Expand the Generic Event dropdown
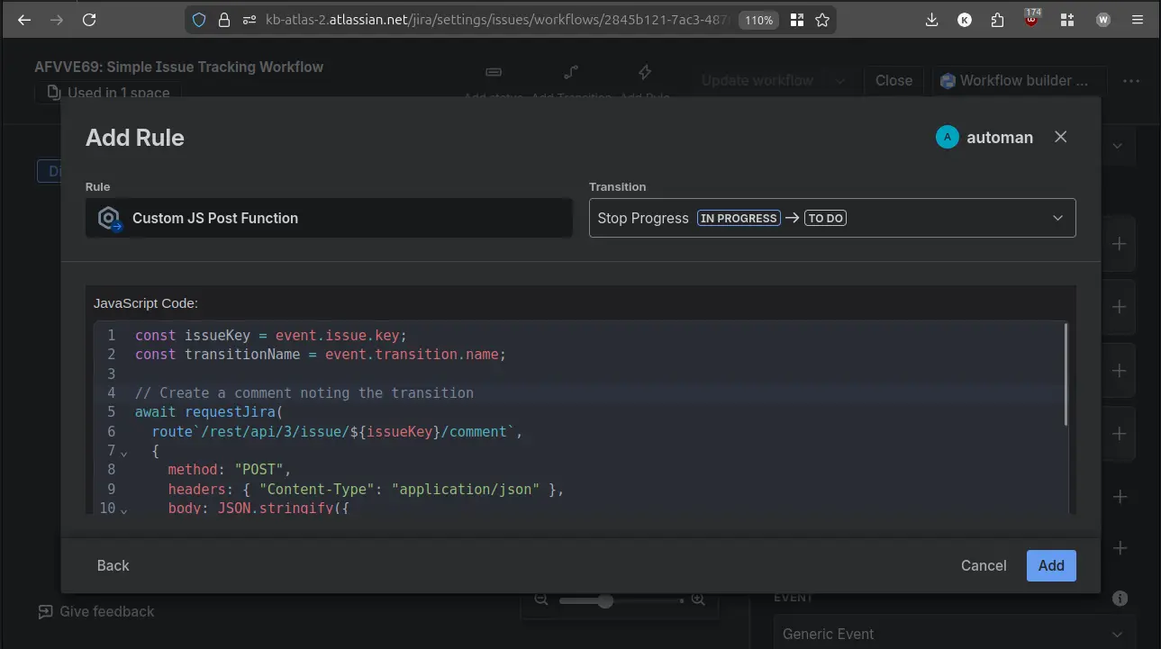This screenshot has height=649, width=1161. [954, 634]
